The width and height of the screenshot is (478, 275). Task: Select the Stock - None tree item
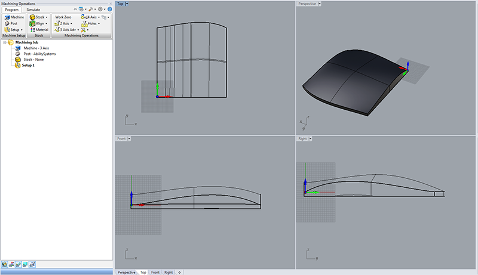(x=33, y=60)
